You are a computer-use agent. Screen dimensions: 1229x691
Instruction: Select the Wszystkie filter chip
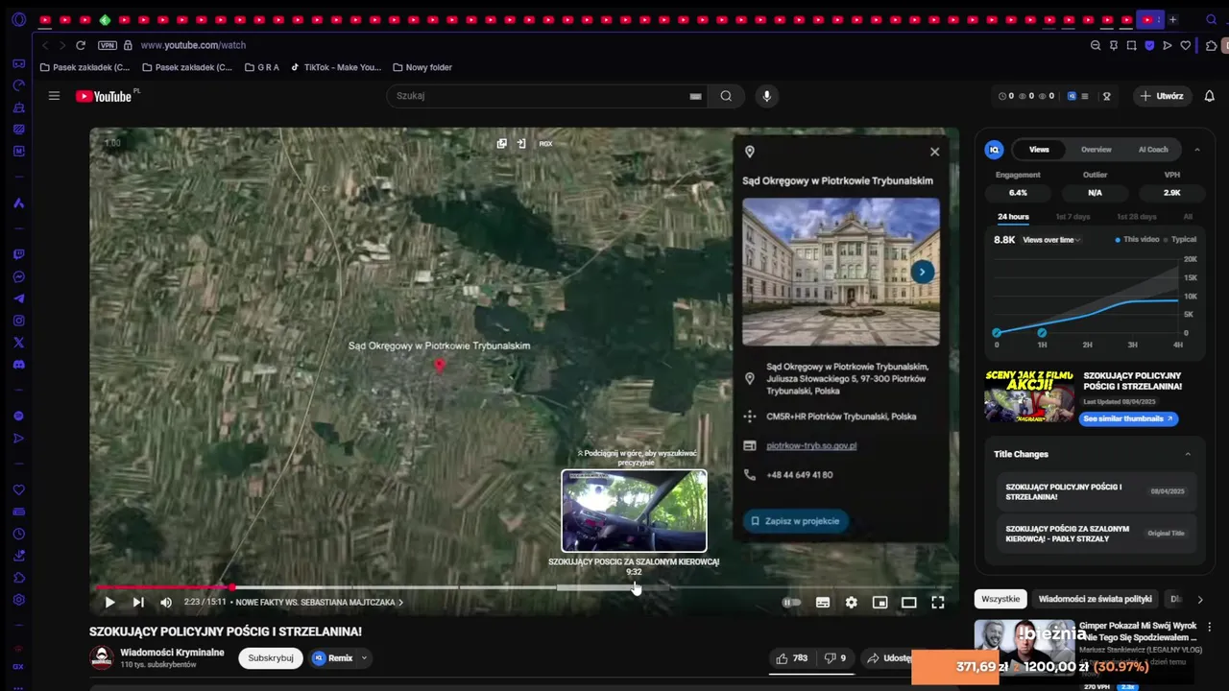(x=1000, y=599)
